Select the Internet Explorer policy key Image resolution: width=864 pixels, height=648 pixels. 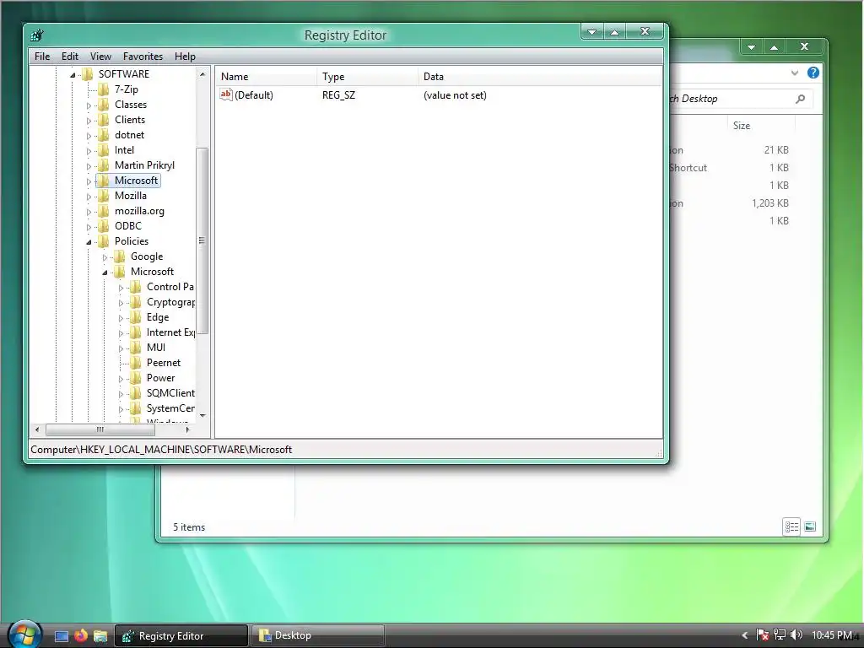(x=170, y=332)
